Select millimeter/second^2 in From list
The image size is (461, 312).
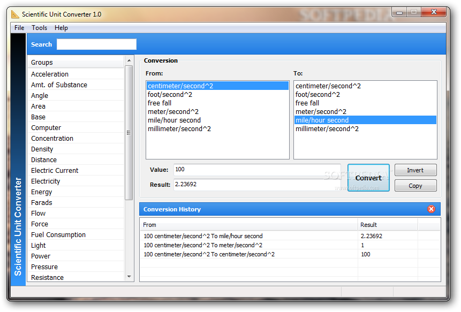pyautogui.click(x=217, y=128)
